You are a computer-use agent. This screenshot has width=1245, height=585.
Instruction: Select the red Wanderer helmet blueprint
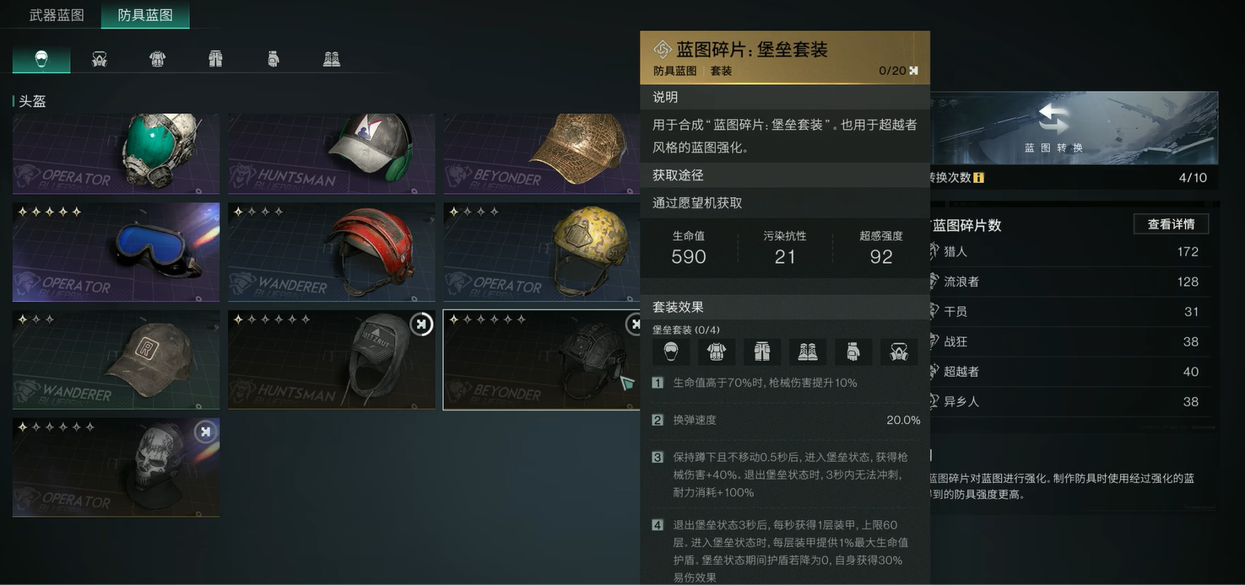[332, 251]
